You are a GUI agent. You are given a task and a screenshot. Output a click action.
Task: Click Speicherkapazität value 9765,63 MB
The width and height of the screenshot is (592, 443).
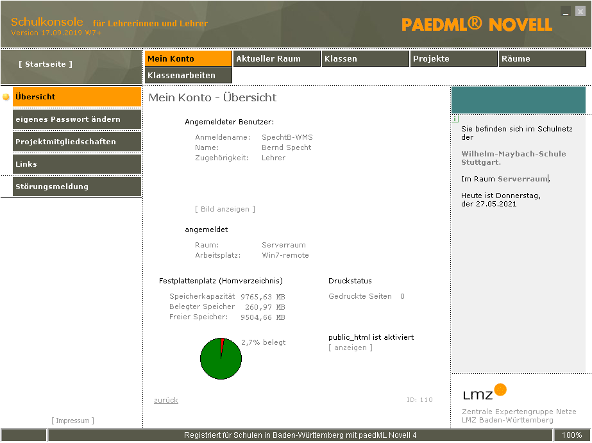point(263,297)
